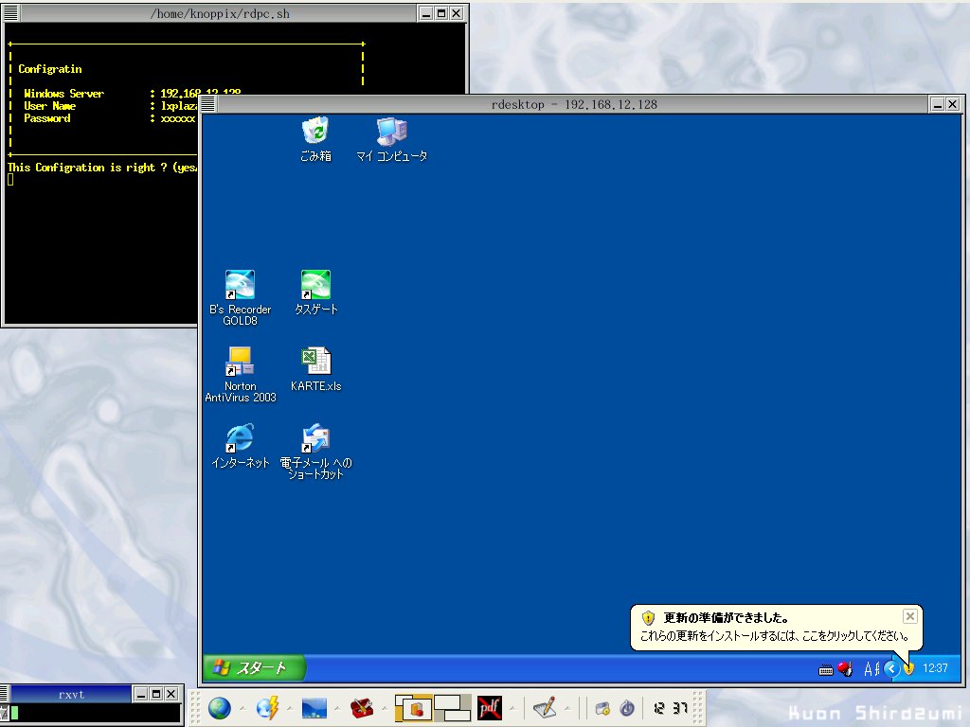Focus the rxvt terminal title bar
The image size is (970, 727).
point(71,694)
